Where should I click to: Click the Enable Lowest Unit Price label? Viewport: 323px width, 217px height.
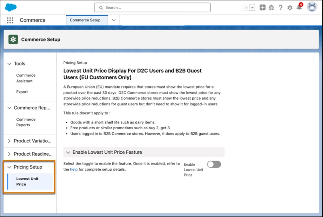pyautogui.click(x=193, y=170)
